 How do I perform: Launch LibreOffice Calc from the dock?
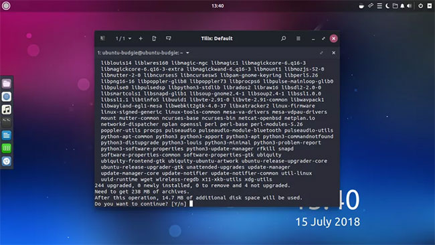pyautogui.click(x=7, y=148)
